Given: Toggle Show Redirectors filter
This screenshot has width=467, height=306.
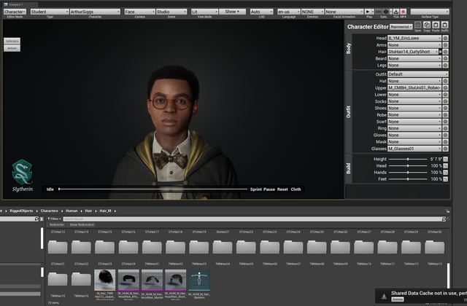Looking at the screenshot, I should pos(82,225).
